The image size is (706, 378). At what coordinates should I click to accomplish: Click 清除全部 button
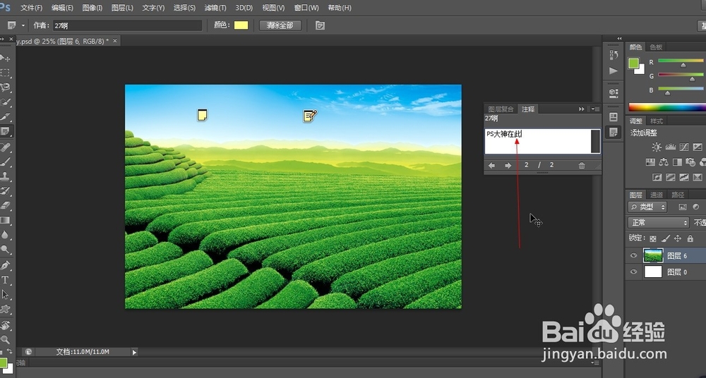(x=280, y=25)
